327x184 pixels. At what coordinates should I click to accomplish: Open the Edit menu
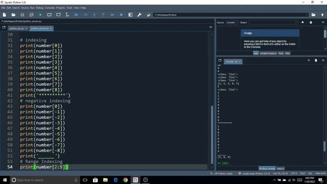point(9,8)
